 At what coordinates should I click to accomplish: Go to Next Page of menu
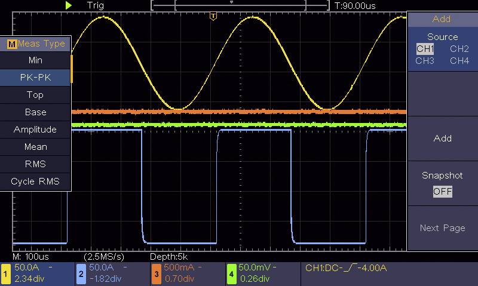pyautogui.click(x=442, y=228)
